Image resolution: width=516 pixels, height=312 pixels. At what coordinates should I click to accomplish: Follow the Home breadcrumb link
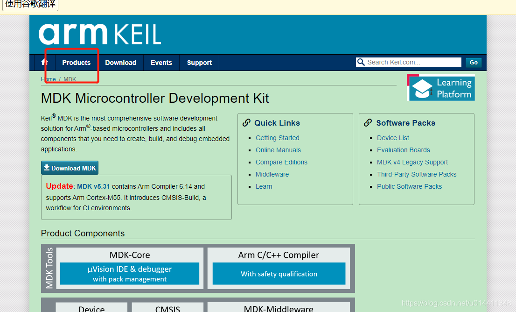pos(48,79)
